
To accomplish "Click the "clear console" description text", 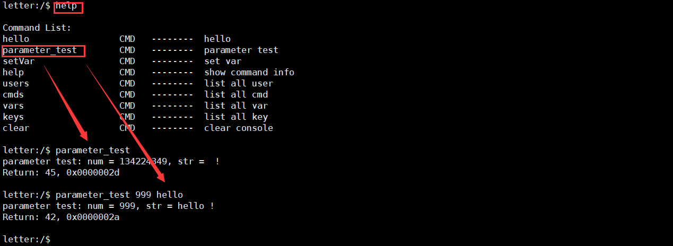I will pos(238,128).
